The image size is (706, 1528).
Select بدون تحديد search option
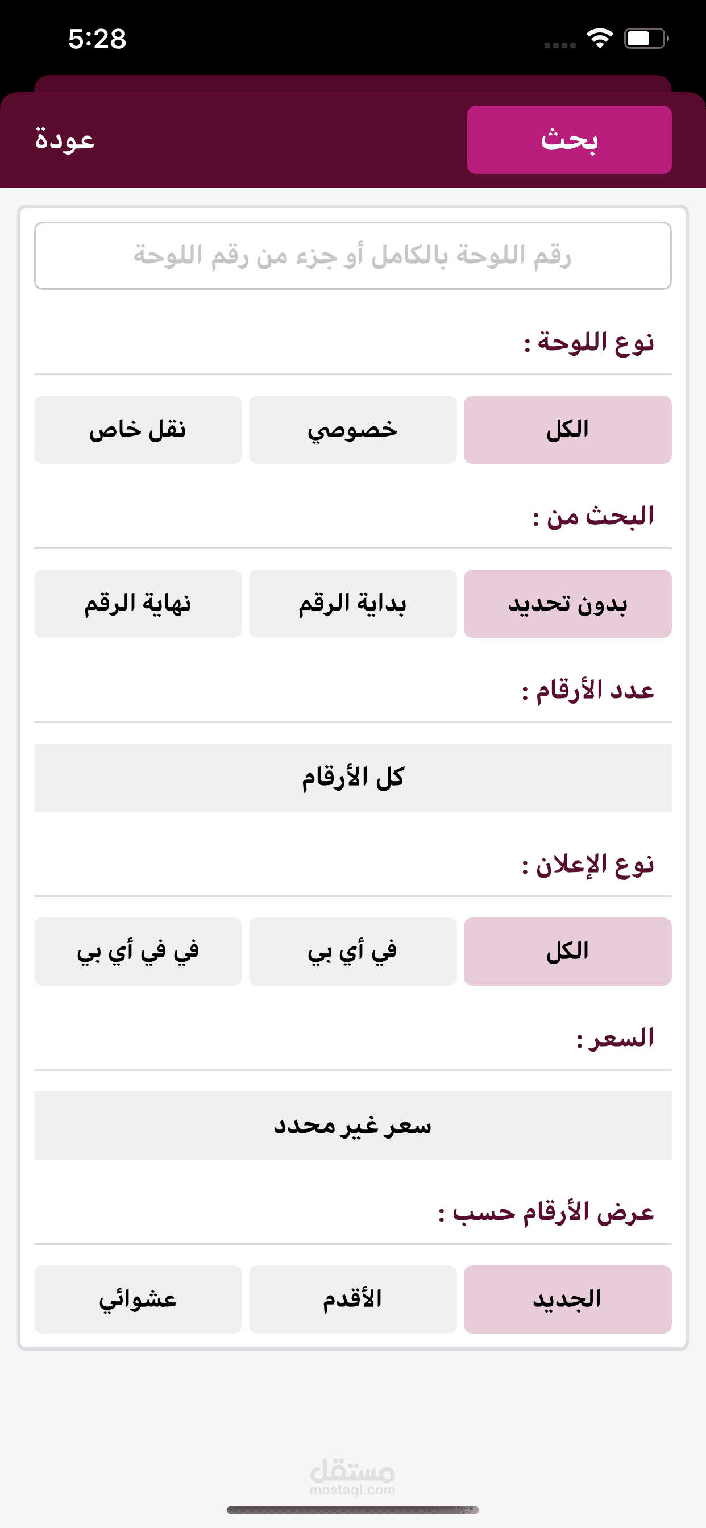point(567,603)
